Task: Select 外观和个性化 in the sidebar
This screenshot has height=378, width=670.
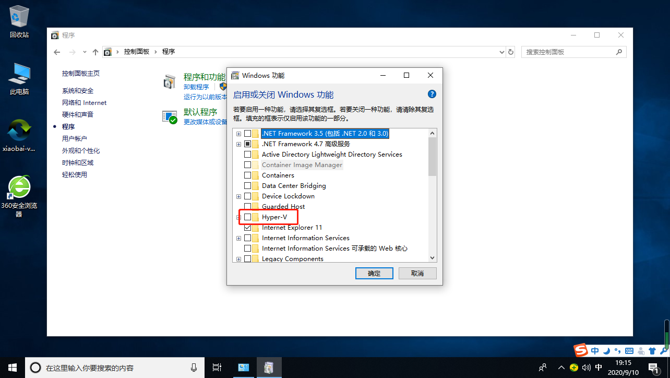Action: [81, 151]
